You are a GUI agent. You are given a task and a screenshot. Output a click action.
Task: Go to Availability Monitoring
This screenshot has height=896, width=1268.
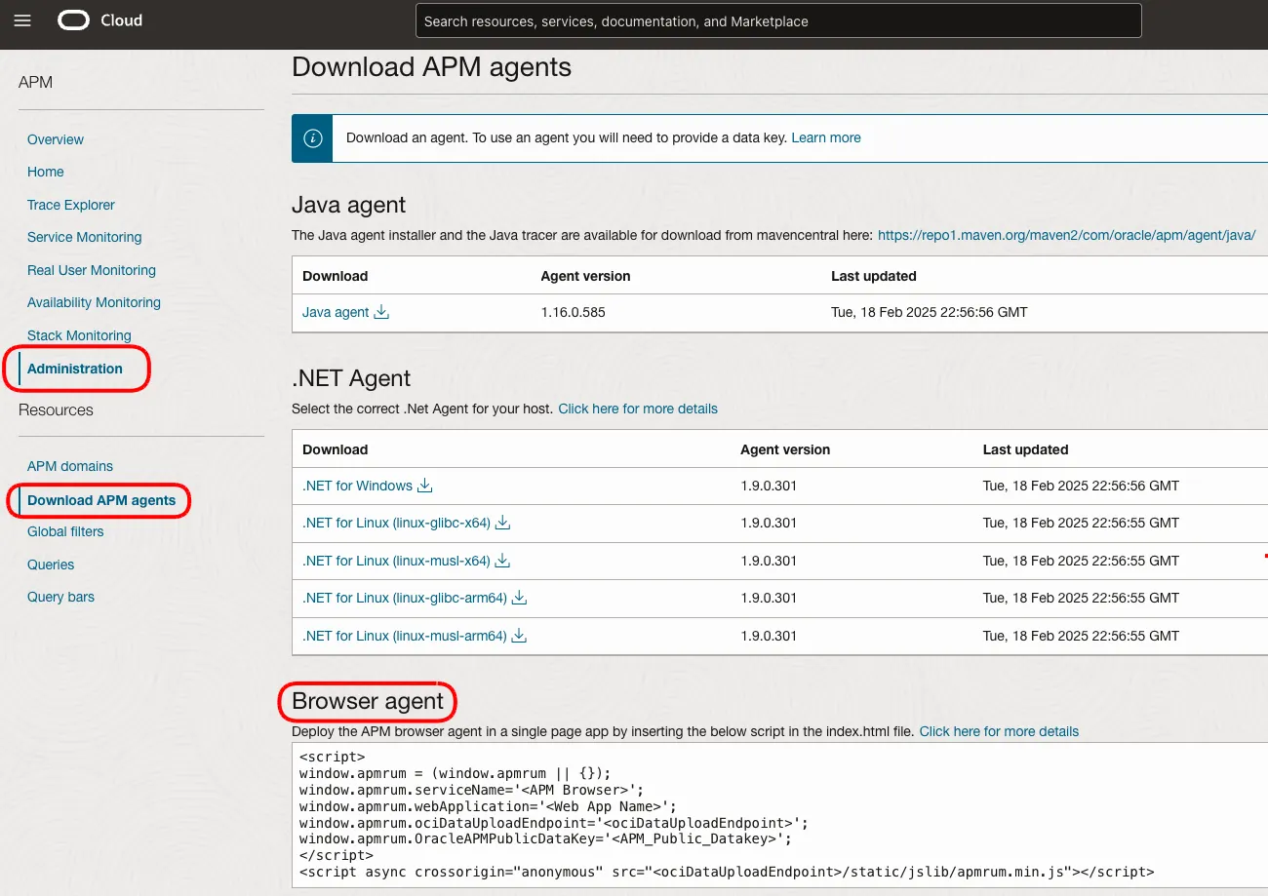point(94,302)
